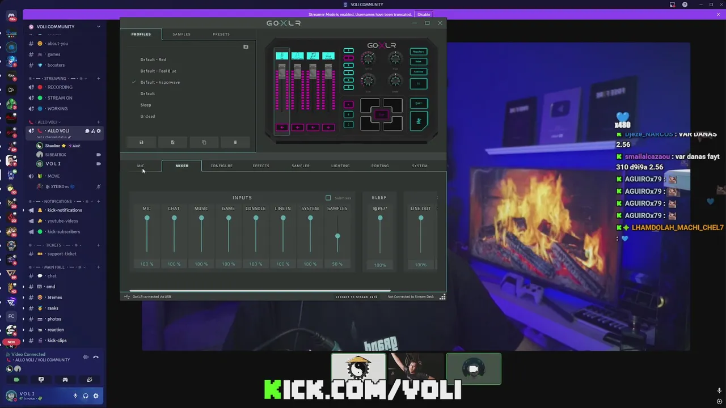This screenshot has height=408, width=726.
Task: Click the BLEEP volume slider handle
Action: (380, 218)
